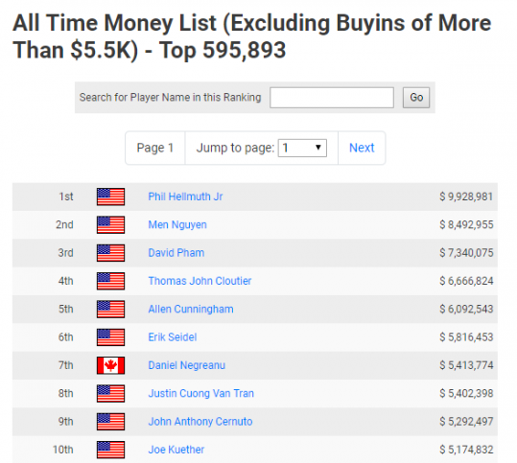
Task: Click the US flag beside Phil Hellmuth Jr
Action: coord(111,197)
